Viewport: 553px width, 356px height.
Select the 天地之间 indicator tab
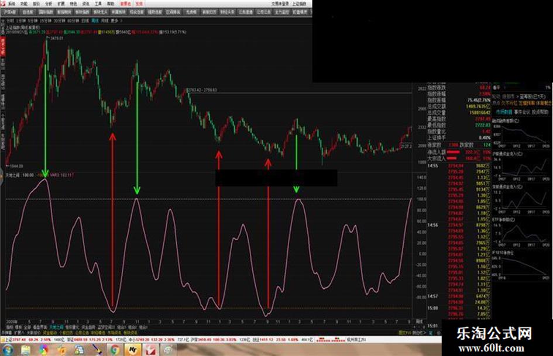click(x=56, y=327)
